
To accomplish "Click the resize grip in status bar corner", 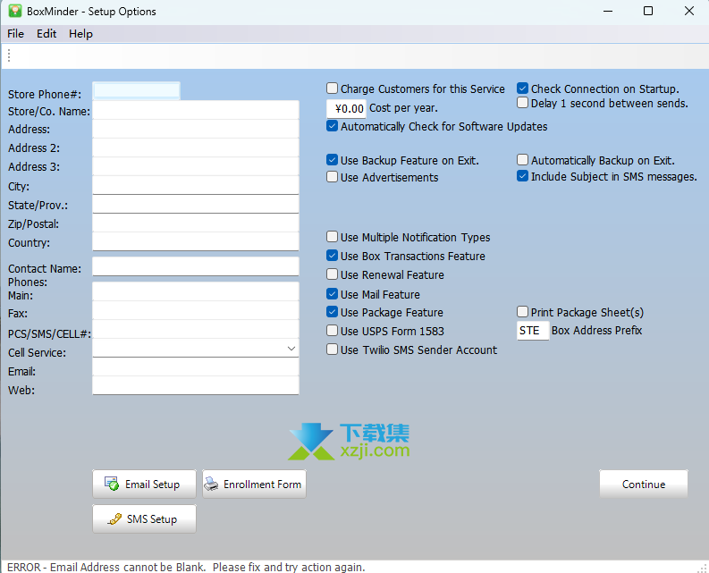I will click(x=703, y=567).
